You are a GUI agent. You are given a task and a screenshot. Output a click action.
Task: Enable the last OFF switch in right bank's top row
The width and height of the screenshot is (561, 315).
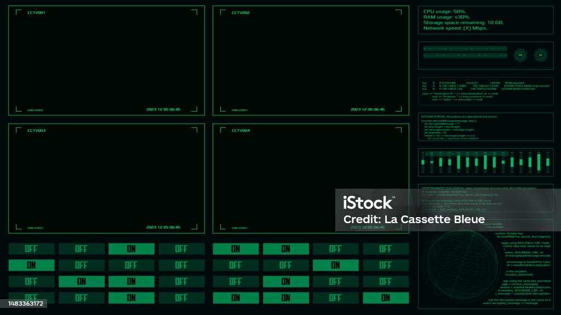386,249
